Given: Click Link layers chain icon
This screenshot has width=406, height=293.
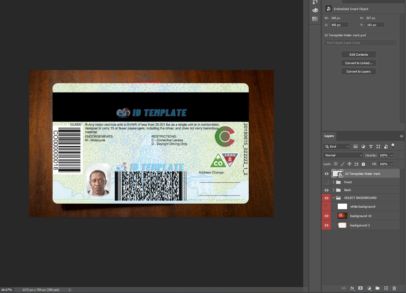Looking at the screenshot, I should pyautogui.click(x=343, y=288).
